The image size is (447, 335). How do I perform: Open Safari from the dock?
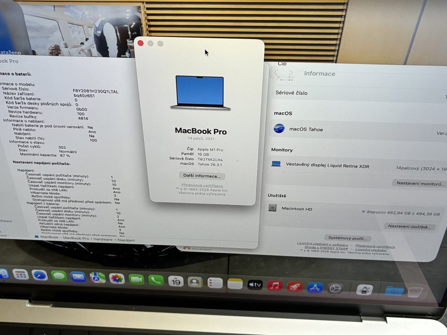pyautogui.click(x=40, y=275)
